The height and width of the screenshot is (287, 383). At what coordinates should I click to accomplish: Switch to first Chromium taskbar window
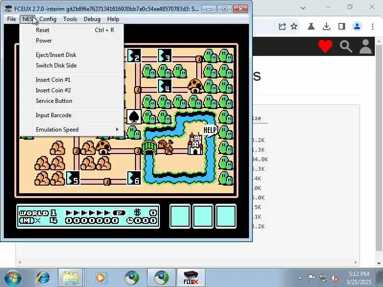[x=131, y=278]
